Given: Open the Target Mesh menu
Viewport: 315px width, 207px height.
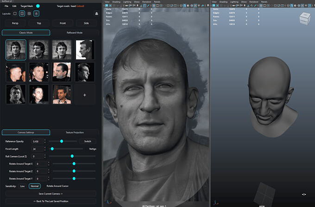Looking at the screenshot, I should (27, 6).
